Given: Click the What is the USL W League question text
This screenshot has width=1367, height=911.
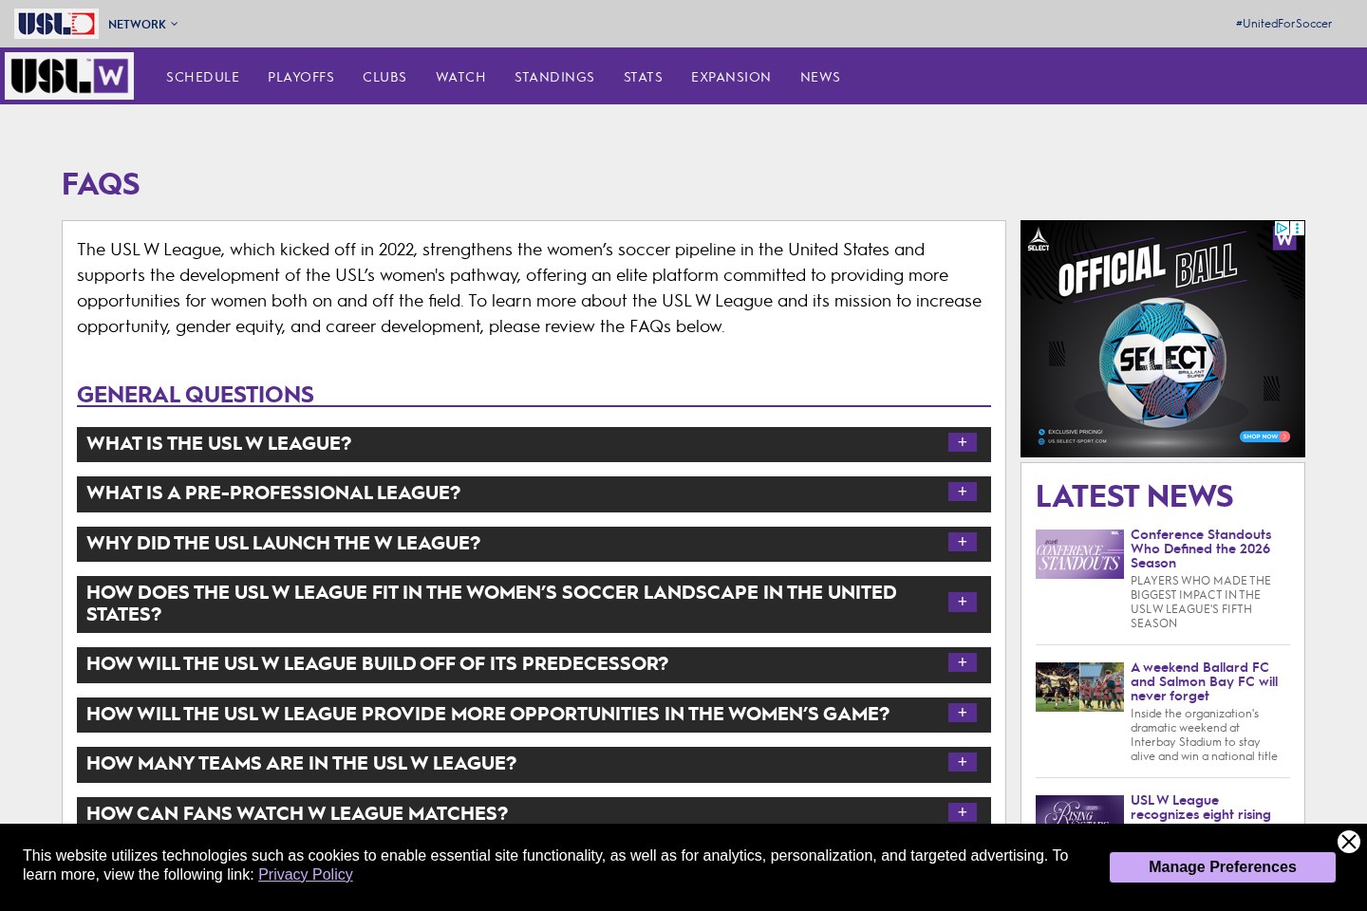Looking at the screenshot, I should 218,443.
